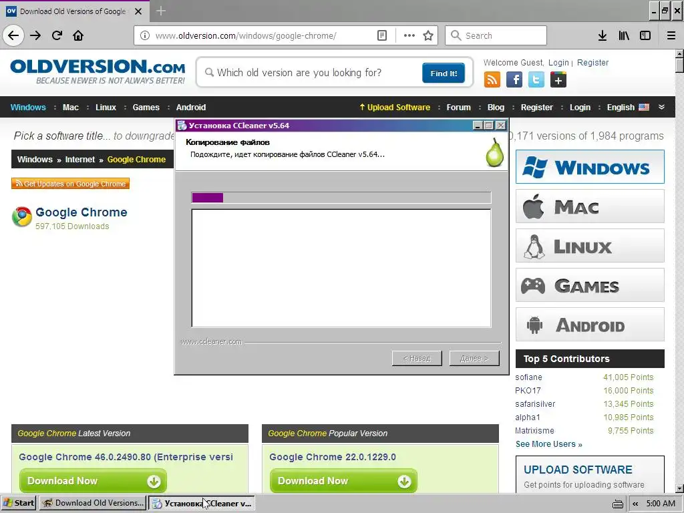Open Firefox hamburger menu

coord(671,35)
